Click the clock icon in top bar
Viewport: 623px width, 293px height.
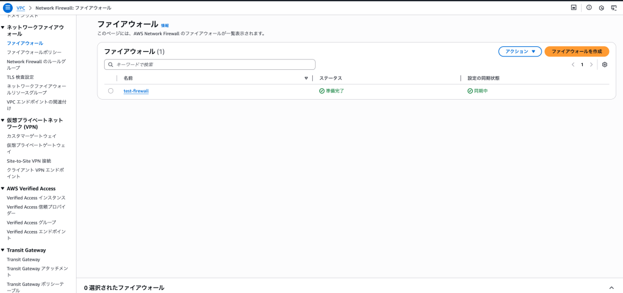point(601,7)
